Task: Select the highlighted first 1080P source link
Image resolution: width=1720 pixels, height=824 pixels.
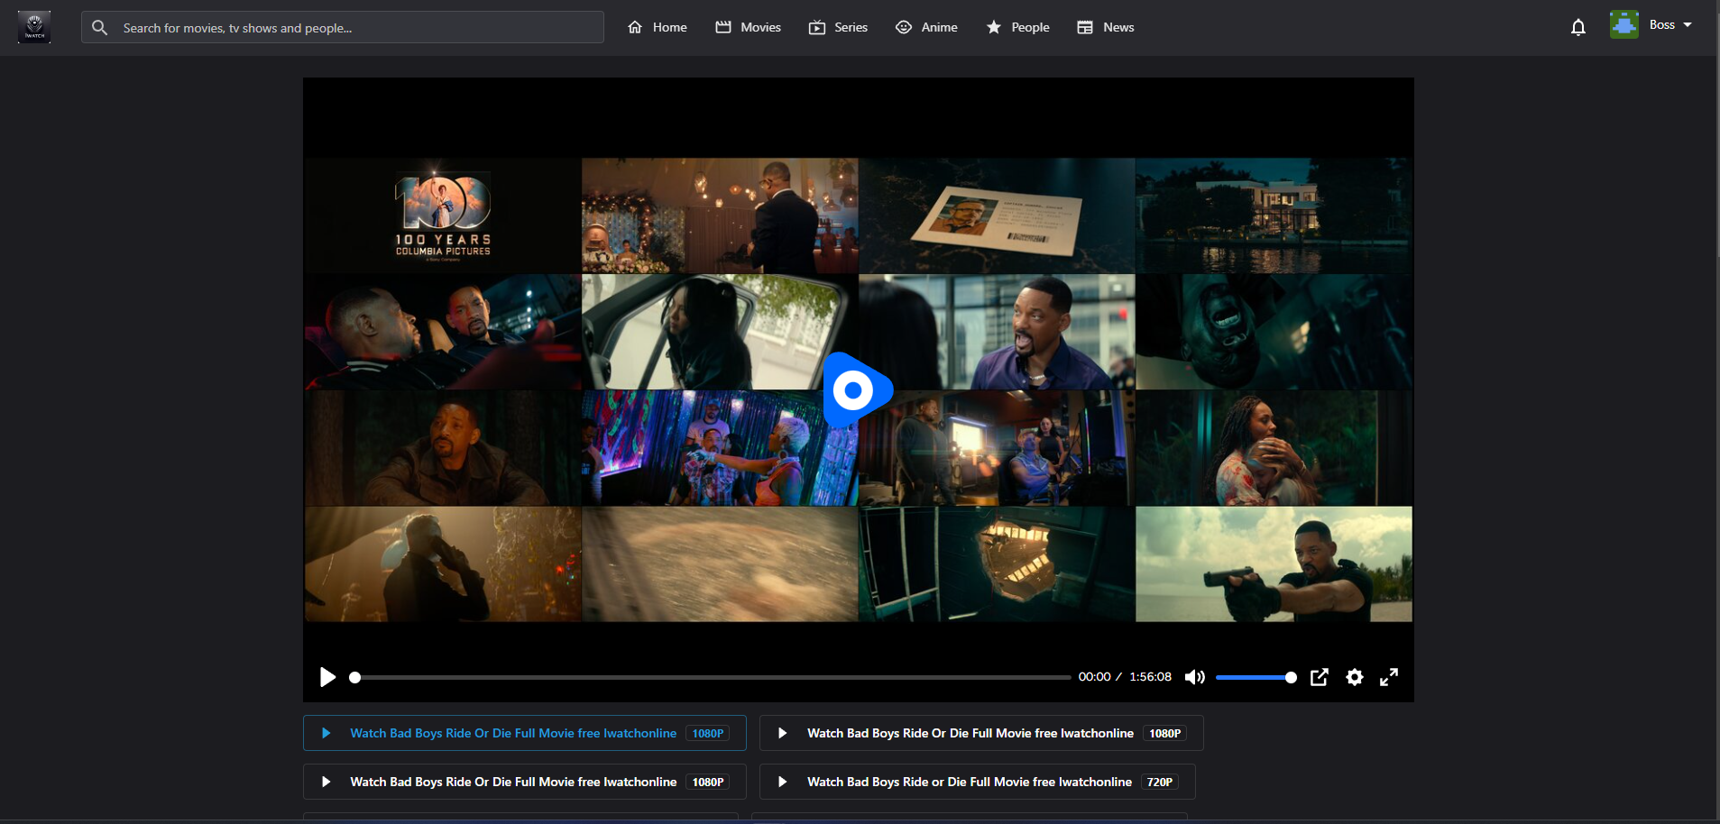Action: pyautogui.click(x=525, y=733)
